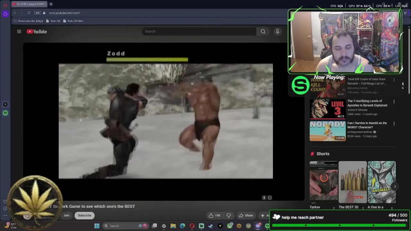Start voice search with the microphone icon
The image size is (411, 231).
pyautogui.click(x=278, y=31)
